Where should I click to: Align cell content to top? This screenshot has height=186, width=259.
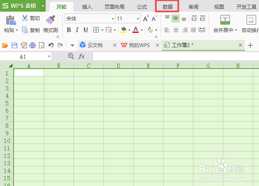pos(167,18)
